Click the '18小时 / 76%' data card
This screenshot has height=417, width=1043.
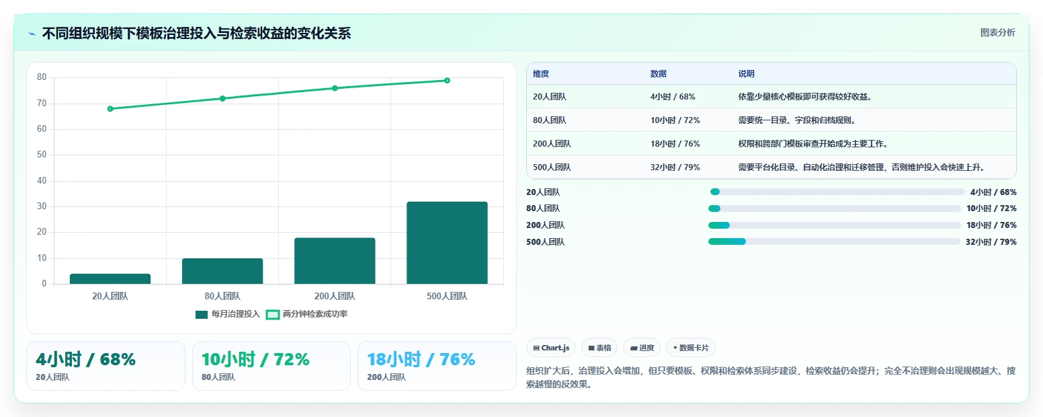[437, 366]
